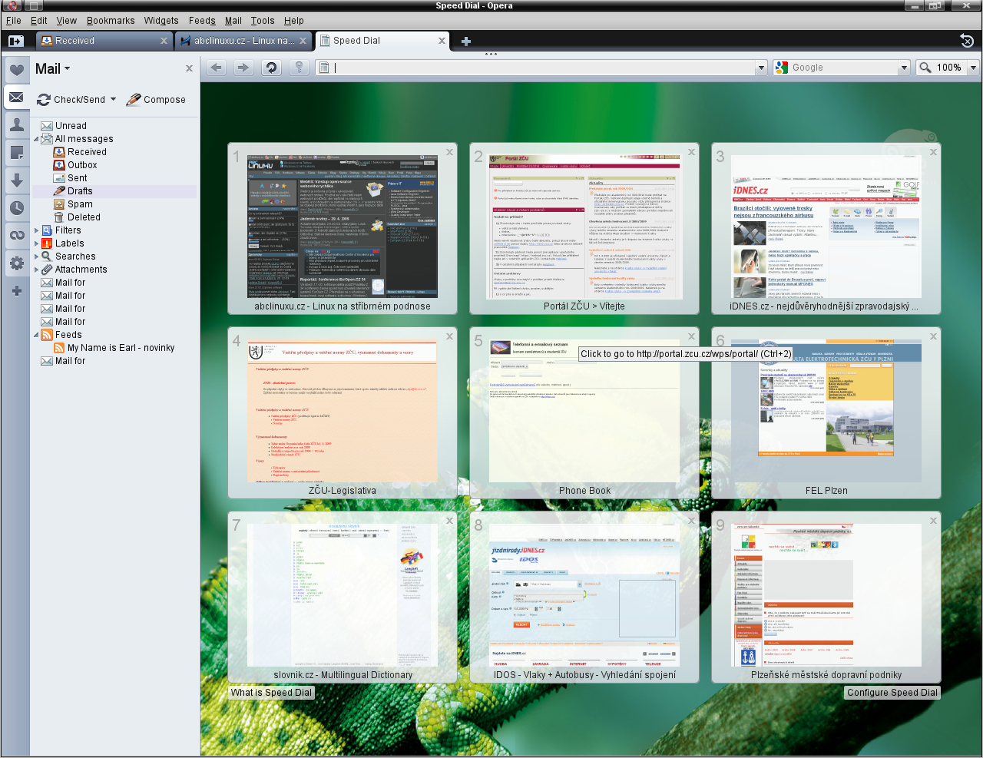Viewport: 983px width, 758px height.
Task: Expand the Attachments tree node
Action: [36, 270]
